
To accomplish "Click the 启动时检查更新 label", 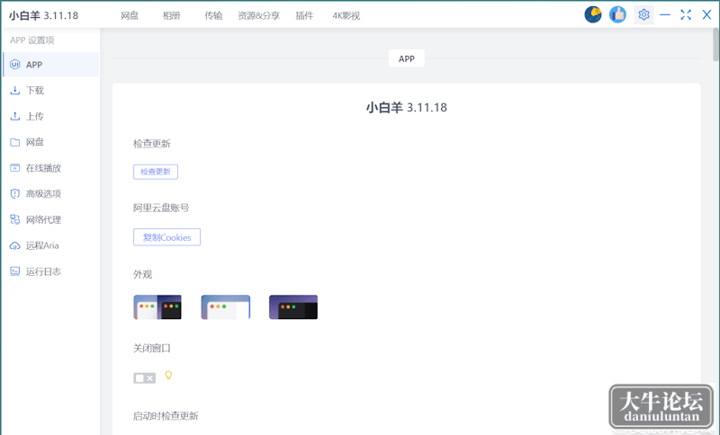I will click(x=166, y=416).
